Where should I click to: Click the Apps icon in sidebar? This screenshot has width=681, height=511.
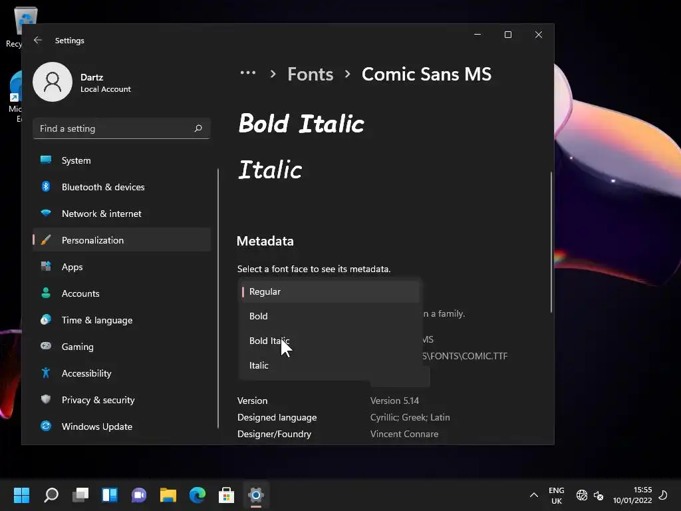[46, 266]
